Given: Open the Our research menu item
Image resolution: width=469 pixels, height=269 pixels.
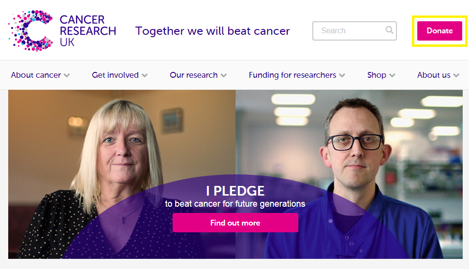Looking at the screenshot, I should pyautogui.click(x=193, y=75).
